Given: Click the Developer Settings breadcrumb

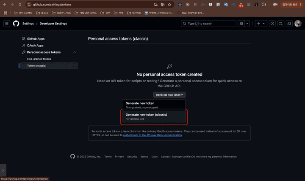Looking at the screenshot, I should pos(53,24).
